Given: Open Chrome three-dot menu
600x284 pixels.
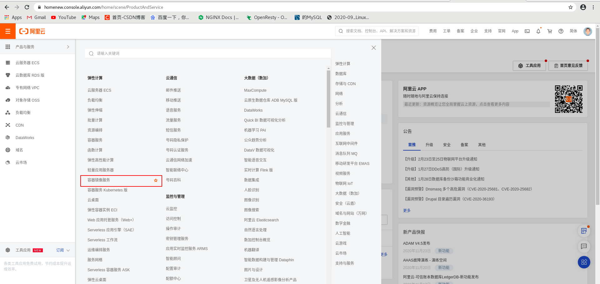Looking at the screenshot, I should point(593,7).
